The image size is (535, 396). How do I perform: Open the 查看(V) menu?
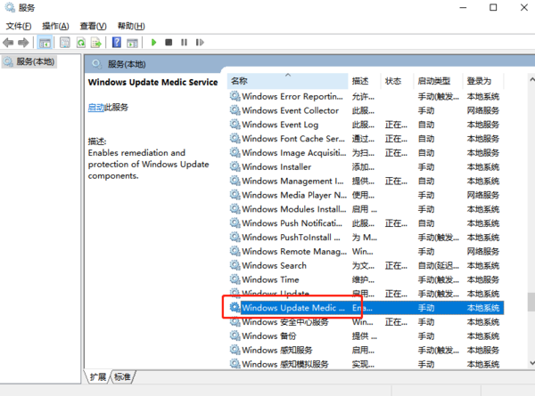click(x=93, y=26)
